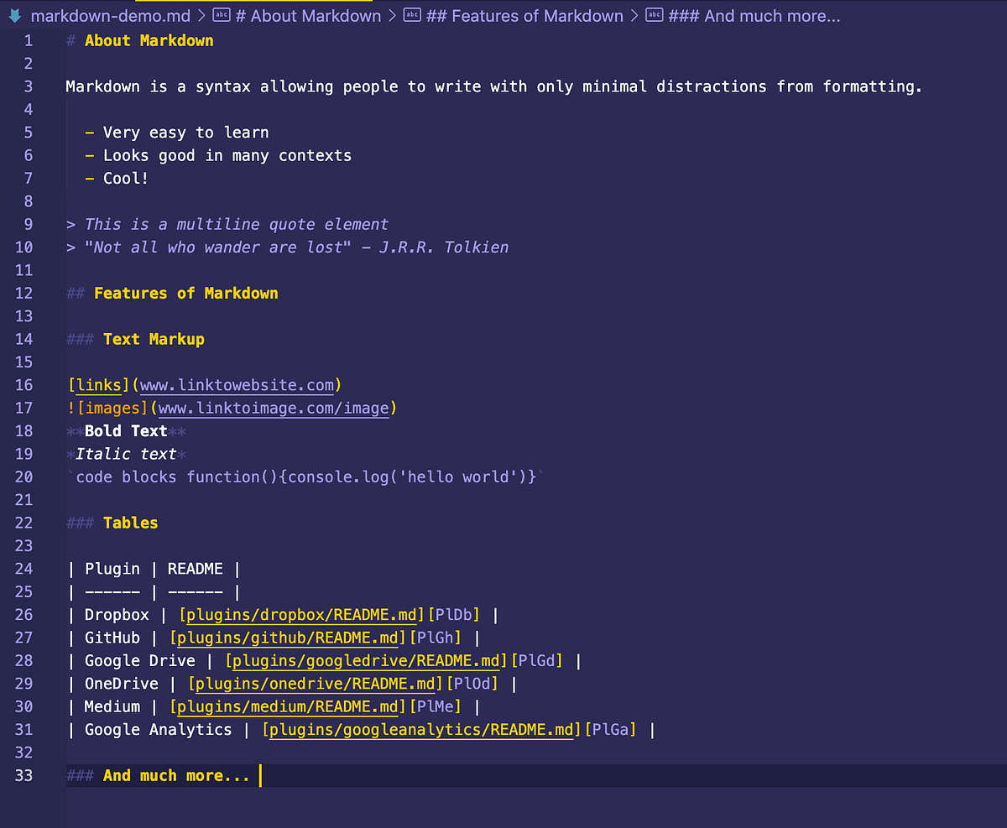The width and height of the screenshot is (1007, 828).
Task: Click line number 16 in the gutter
Action: [23, 384]
